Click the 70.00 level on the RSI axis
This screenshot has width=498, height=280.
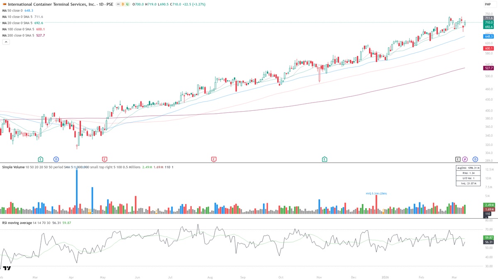(488, 229)
